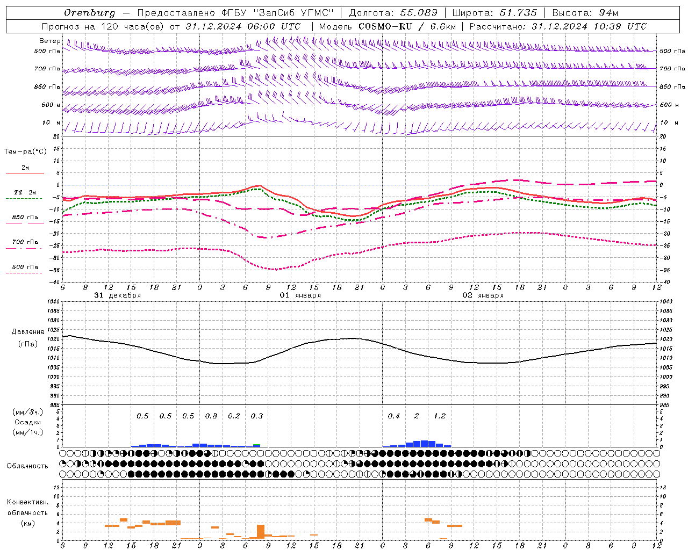Click the 0.3 precipitation total
688x550 pixels.
point(257,416)
